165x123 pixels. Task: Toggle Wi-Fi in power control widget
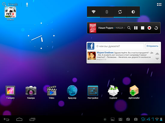pos(94,12)
